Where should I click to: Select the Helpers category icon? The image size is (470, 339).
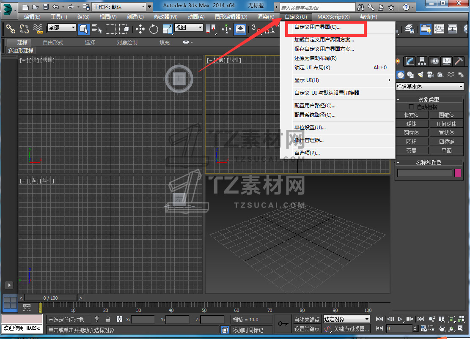click(x=440, y=74)
